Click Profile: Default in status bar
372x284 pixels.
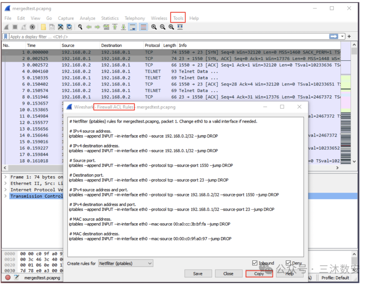335,277
